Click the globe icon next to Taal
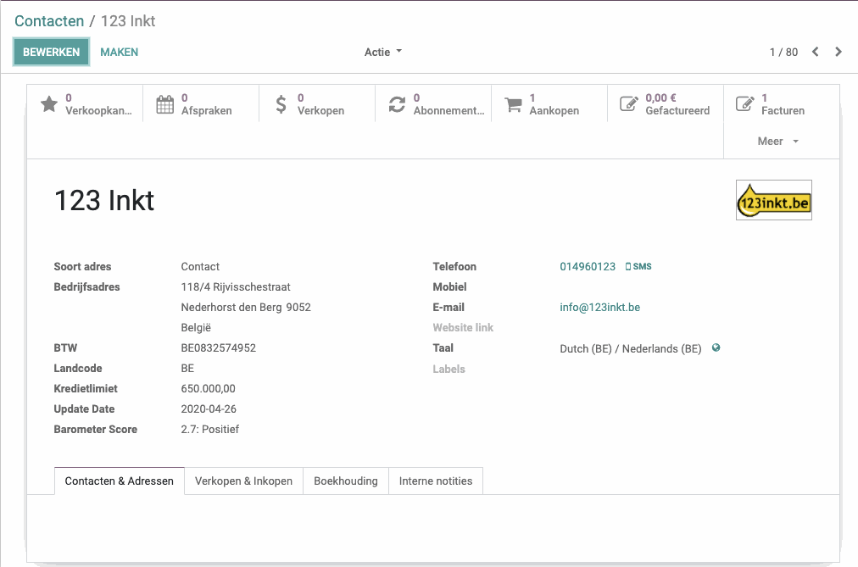This screenshot has width=858, height=567. 716,347
